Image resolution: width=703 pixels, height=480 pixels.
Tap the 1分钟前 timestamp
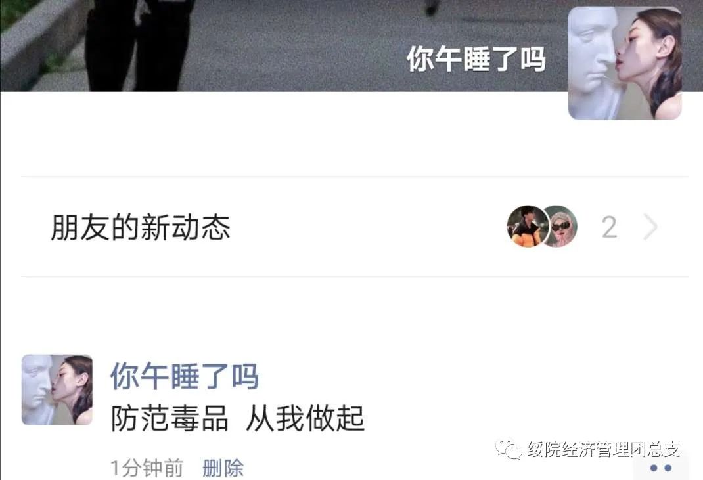[147, 468]
